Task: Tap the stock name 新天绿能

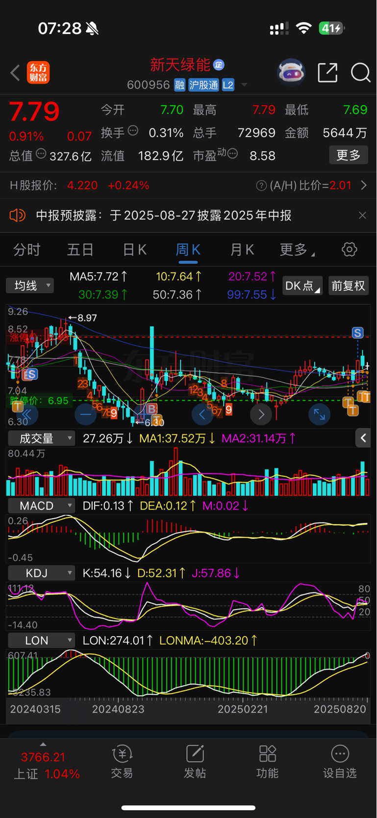Action: [x=180, y=65]
